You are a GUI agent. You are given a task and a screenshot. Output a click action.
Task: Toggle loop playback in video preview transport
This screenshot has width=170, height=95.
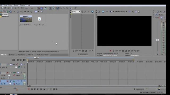click(113, 51)
